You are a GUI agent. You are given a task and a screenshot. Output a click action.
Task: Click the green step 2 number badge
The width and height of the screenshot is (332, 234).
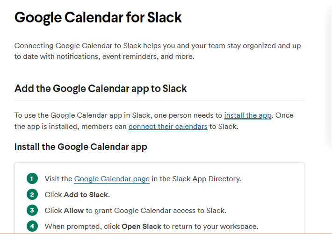coord(32,194)
